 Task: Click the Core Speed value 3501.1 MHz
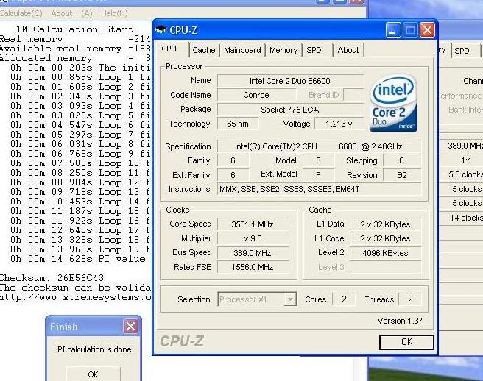tap(253, 224)
